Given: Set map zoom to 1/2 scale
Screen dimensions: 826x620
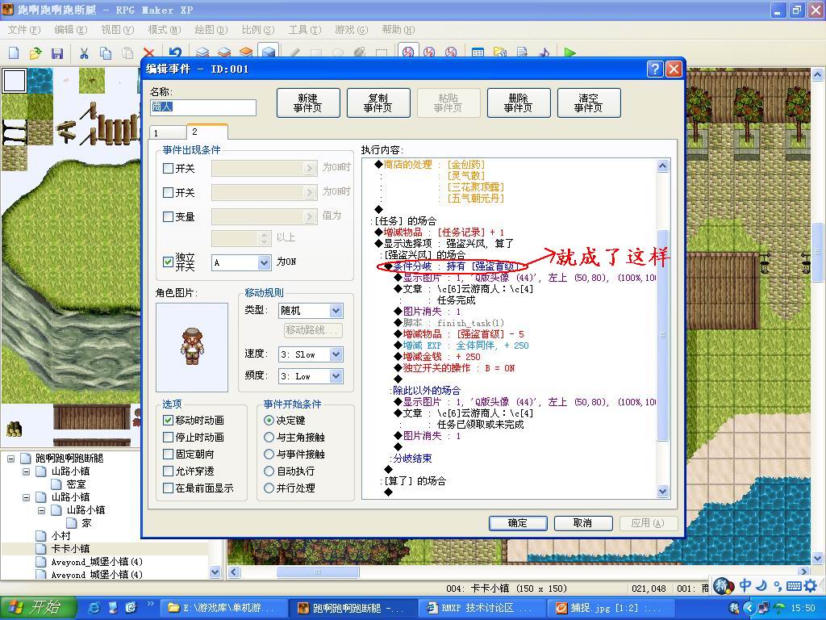Looking at the screenshot, I should coord(429,52).
